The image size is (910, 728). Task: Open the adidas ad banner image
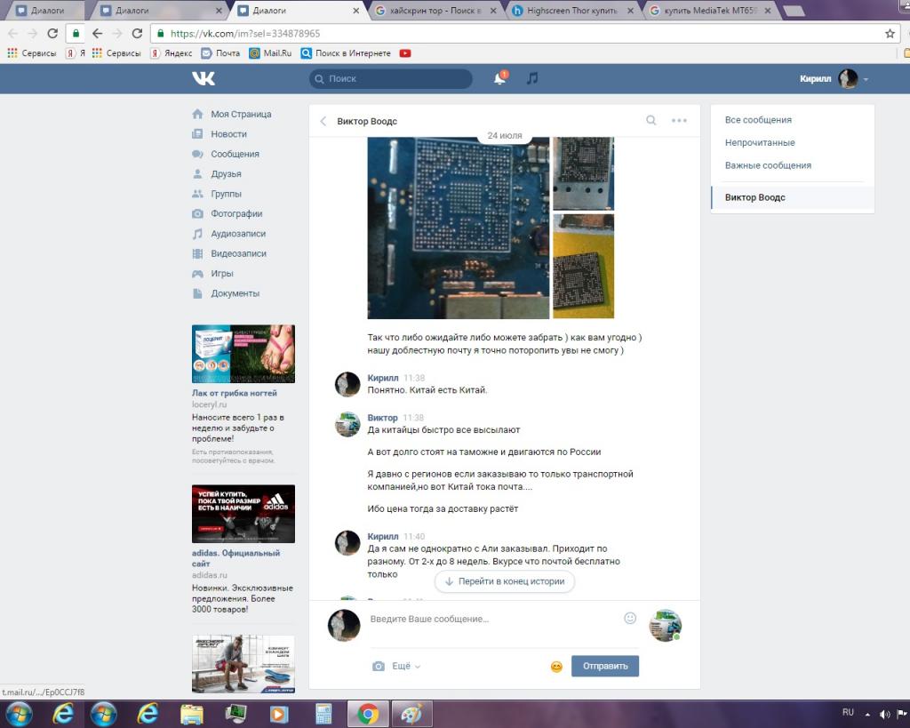point(243,514)
